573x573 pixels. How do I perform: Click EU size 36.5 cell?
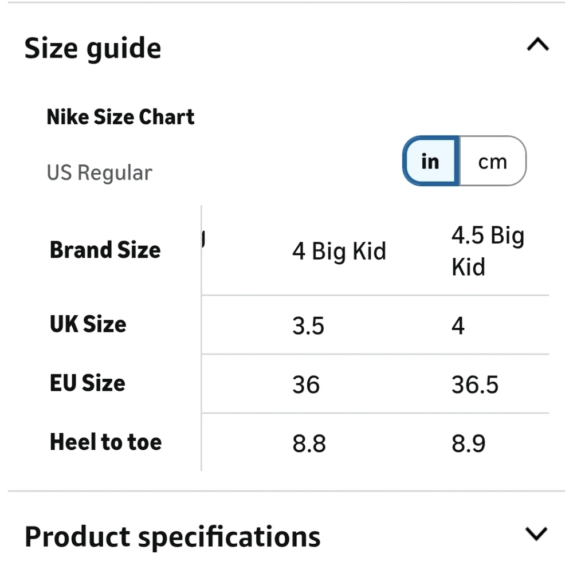pos(475,384)
